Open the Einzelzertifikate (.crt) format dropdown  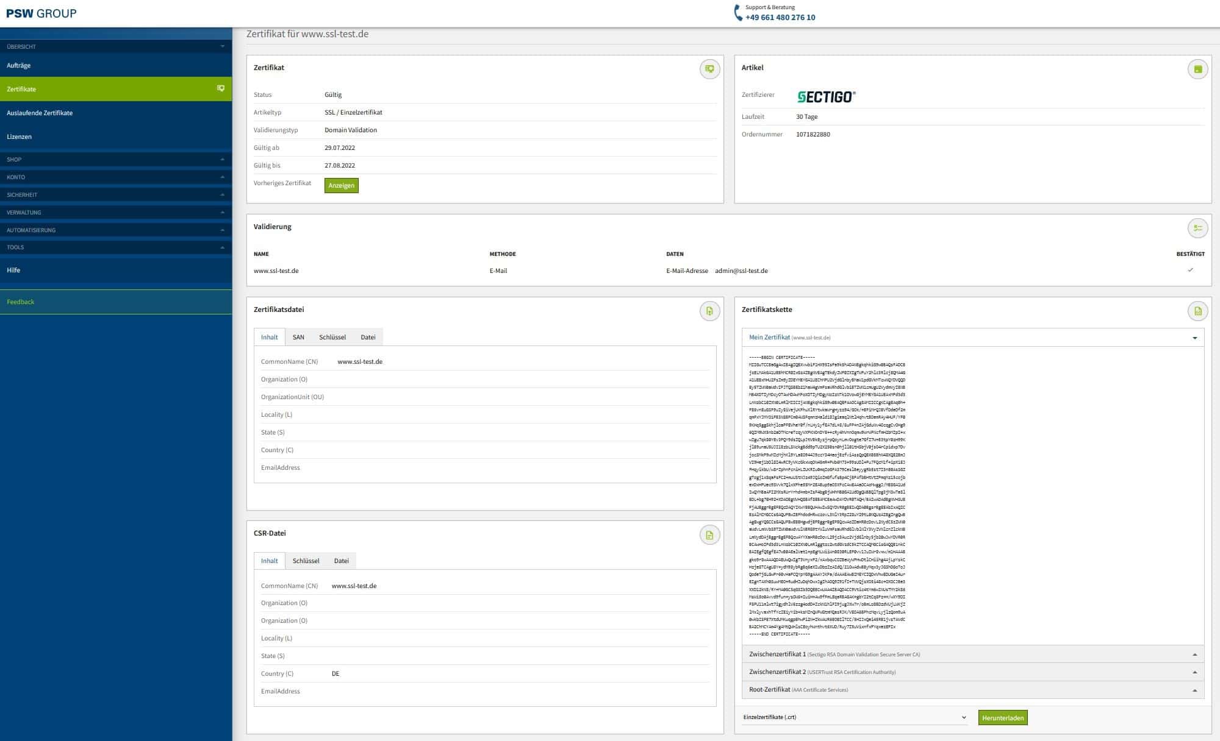(854, 717)
